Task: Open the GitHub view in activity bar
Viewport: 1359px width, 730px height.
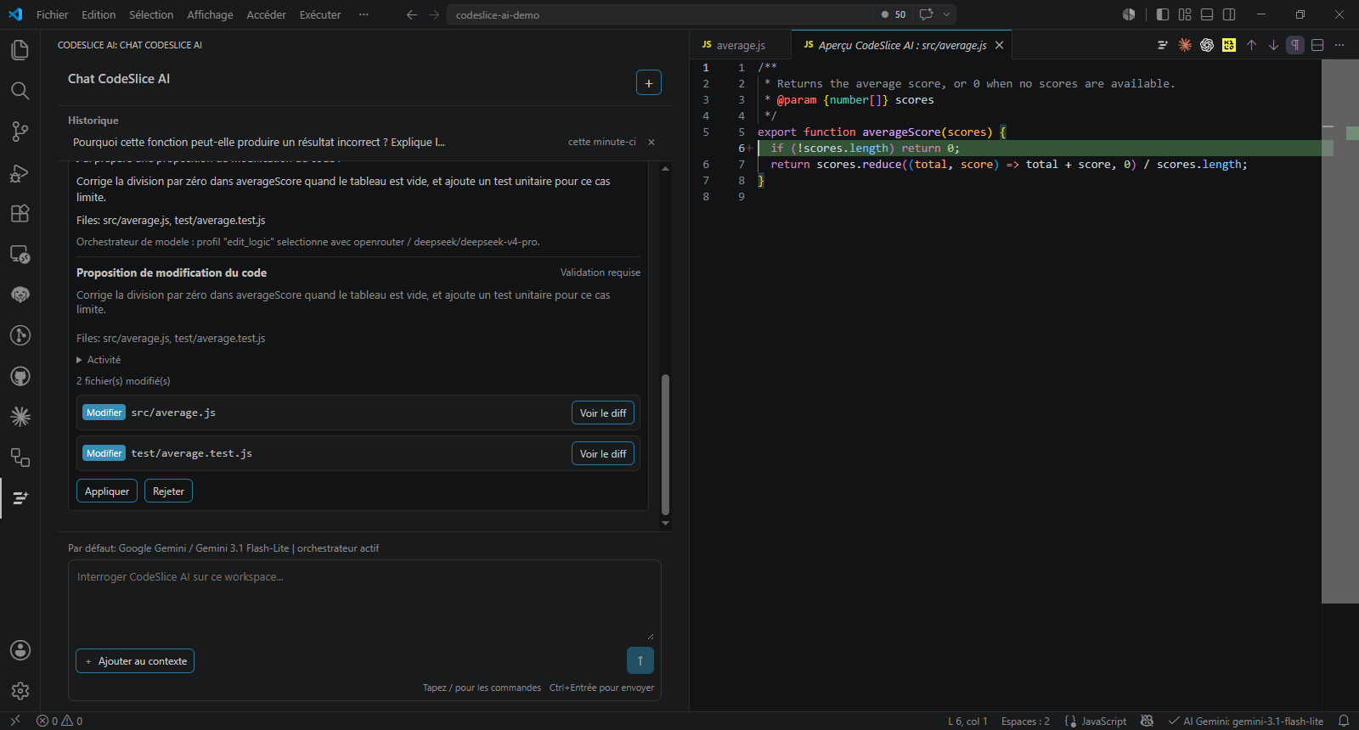Action: click(x=20, y=376)
